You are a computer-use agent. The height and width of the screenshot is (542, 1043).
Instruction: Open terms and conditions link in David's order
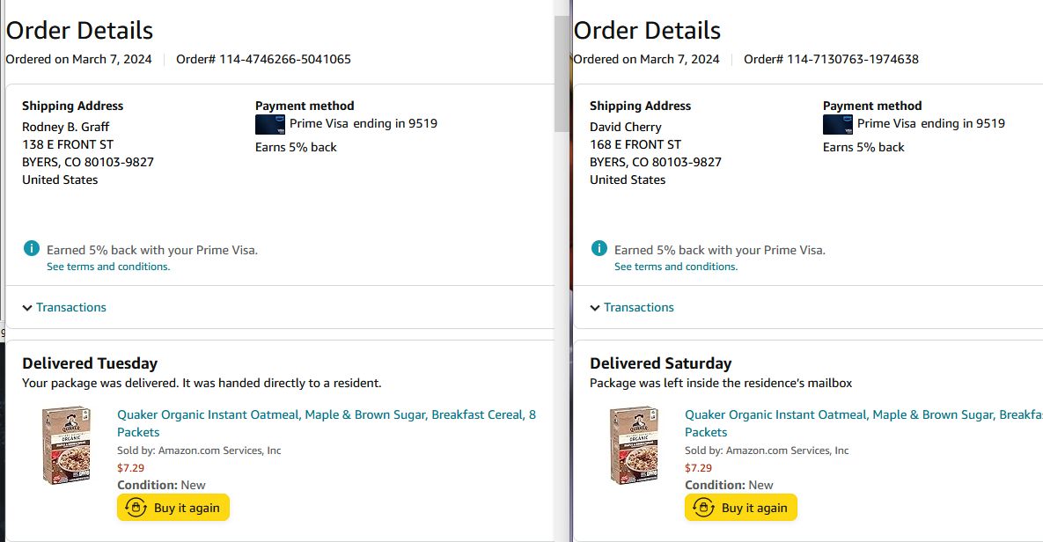[676, 267]
